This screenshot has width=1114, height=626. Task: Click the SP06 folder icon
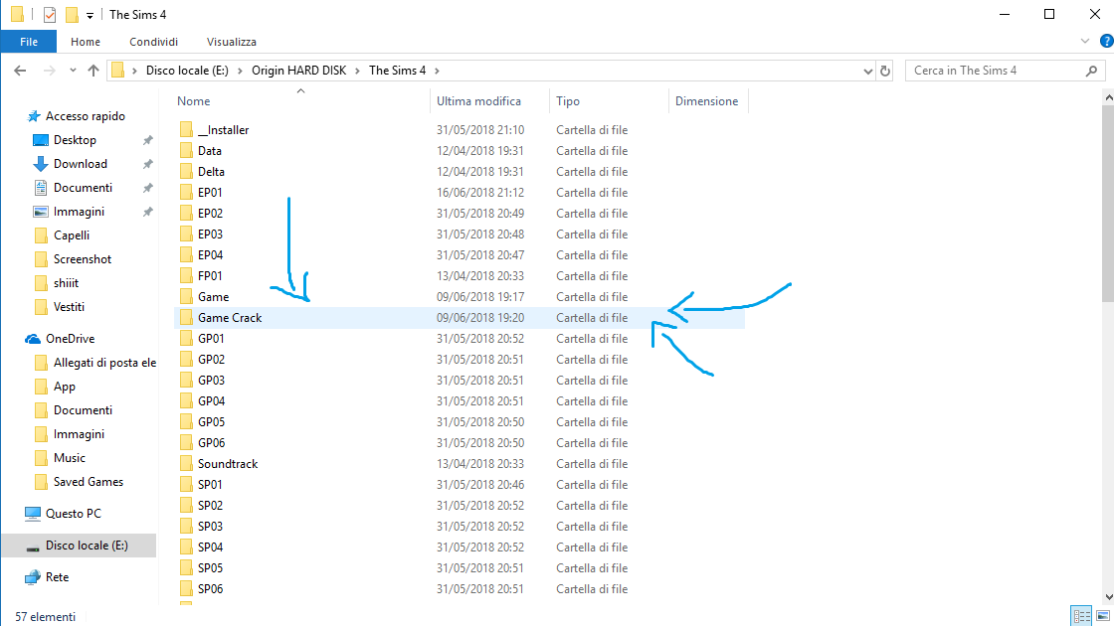(x=186, y=588)
